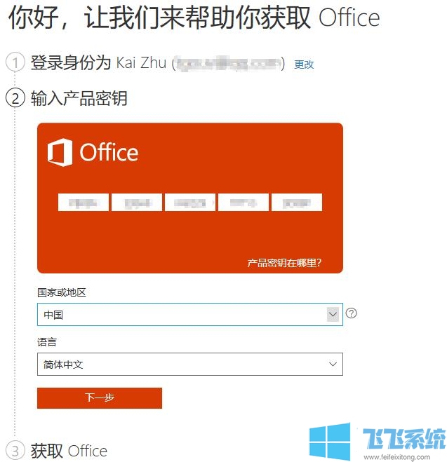Open the language dropdown showing 简体中文
The height and width of the screenshot is (462, 447).
[x=190, y=364]
